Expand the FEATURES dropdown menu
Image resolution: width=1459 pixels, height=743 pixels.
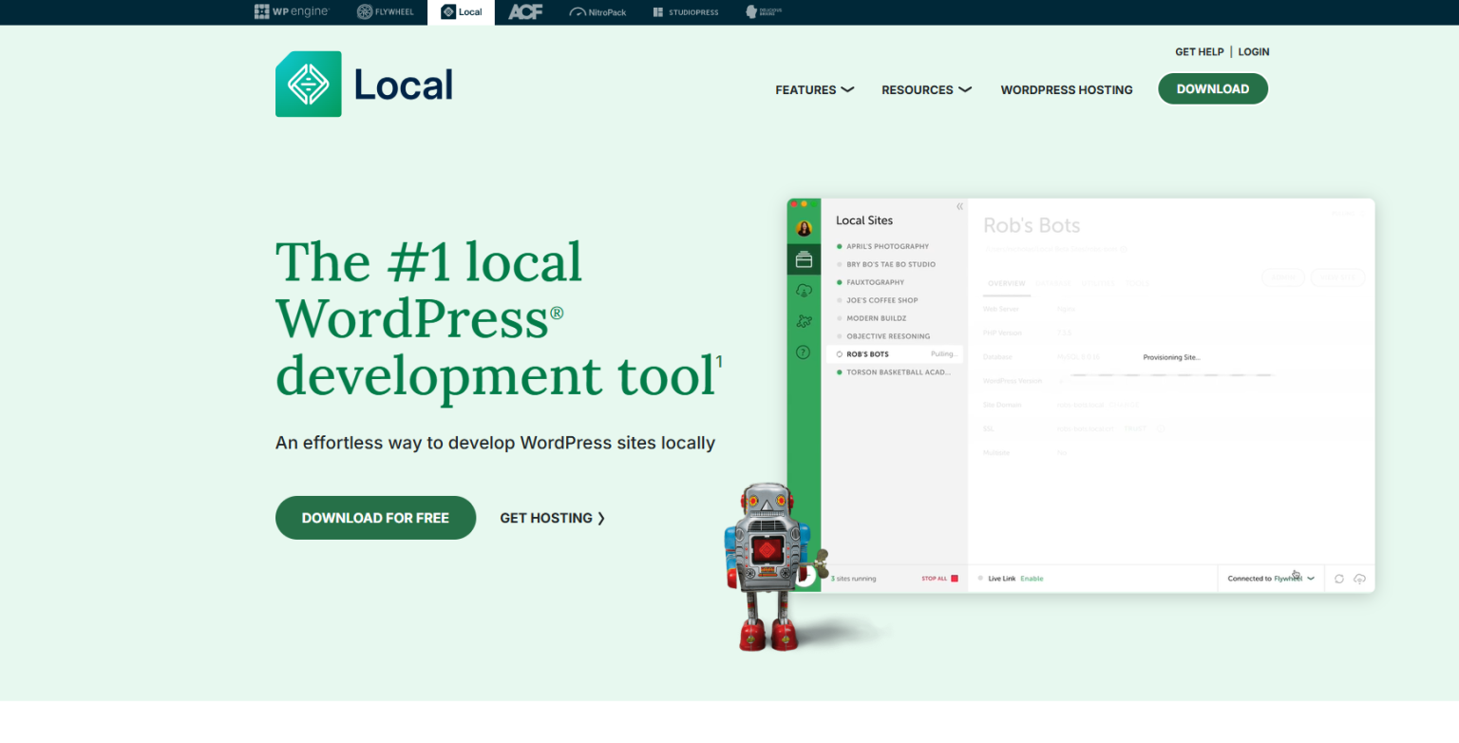point(814,89)
